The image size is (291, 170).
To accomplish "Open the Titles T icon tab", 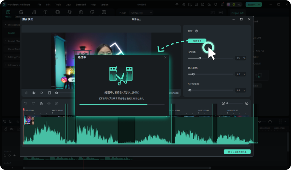I will pyautogui.click(x=45, y=12).
